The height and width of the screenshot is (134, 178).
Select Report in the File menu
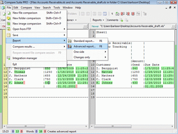pos(37,41)
